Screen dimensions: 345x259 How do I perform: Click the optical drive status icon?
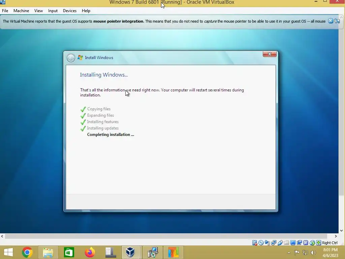click(x=261, y=243)
